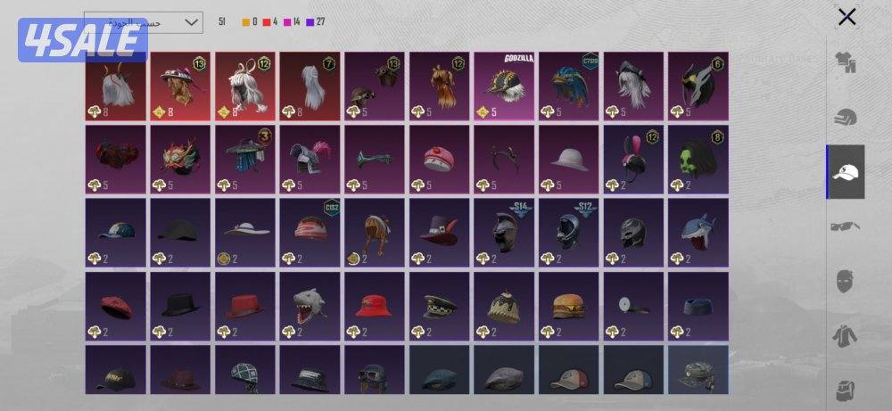Image resolution: width=892 pixels, height=411 pixels.
Task: Click the orange quality count swatch
Action: [x=246, y=22]
